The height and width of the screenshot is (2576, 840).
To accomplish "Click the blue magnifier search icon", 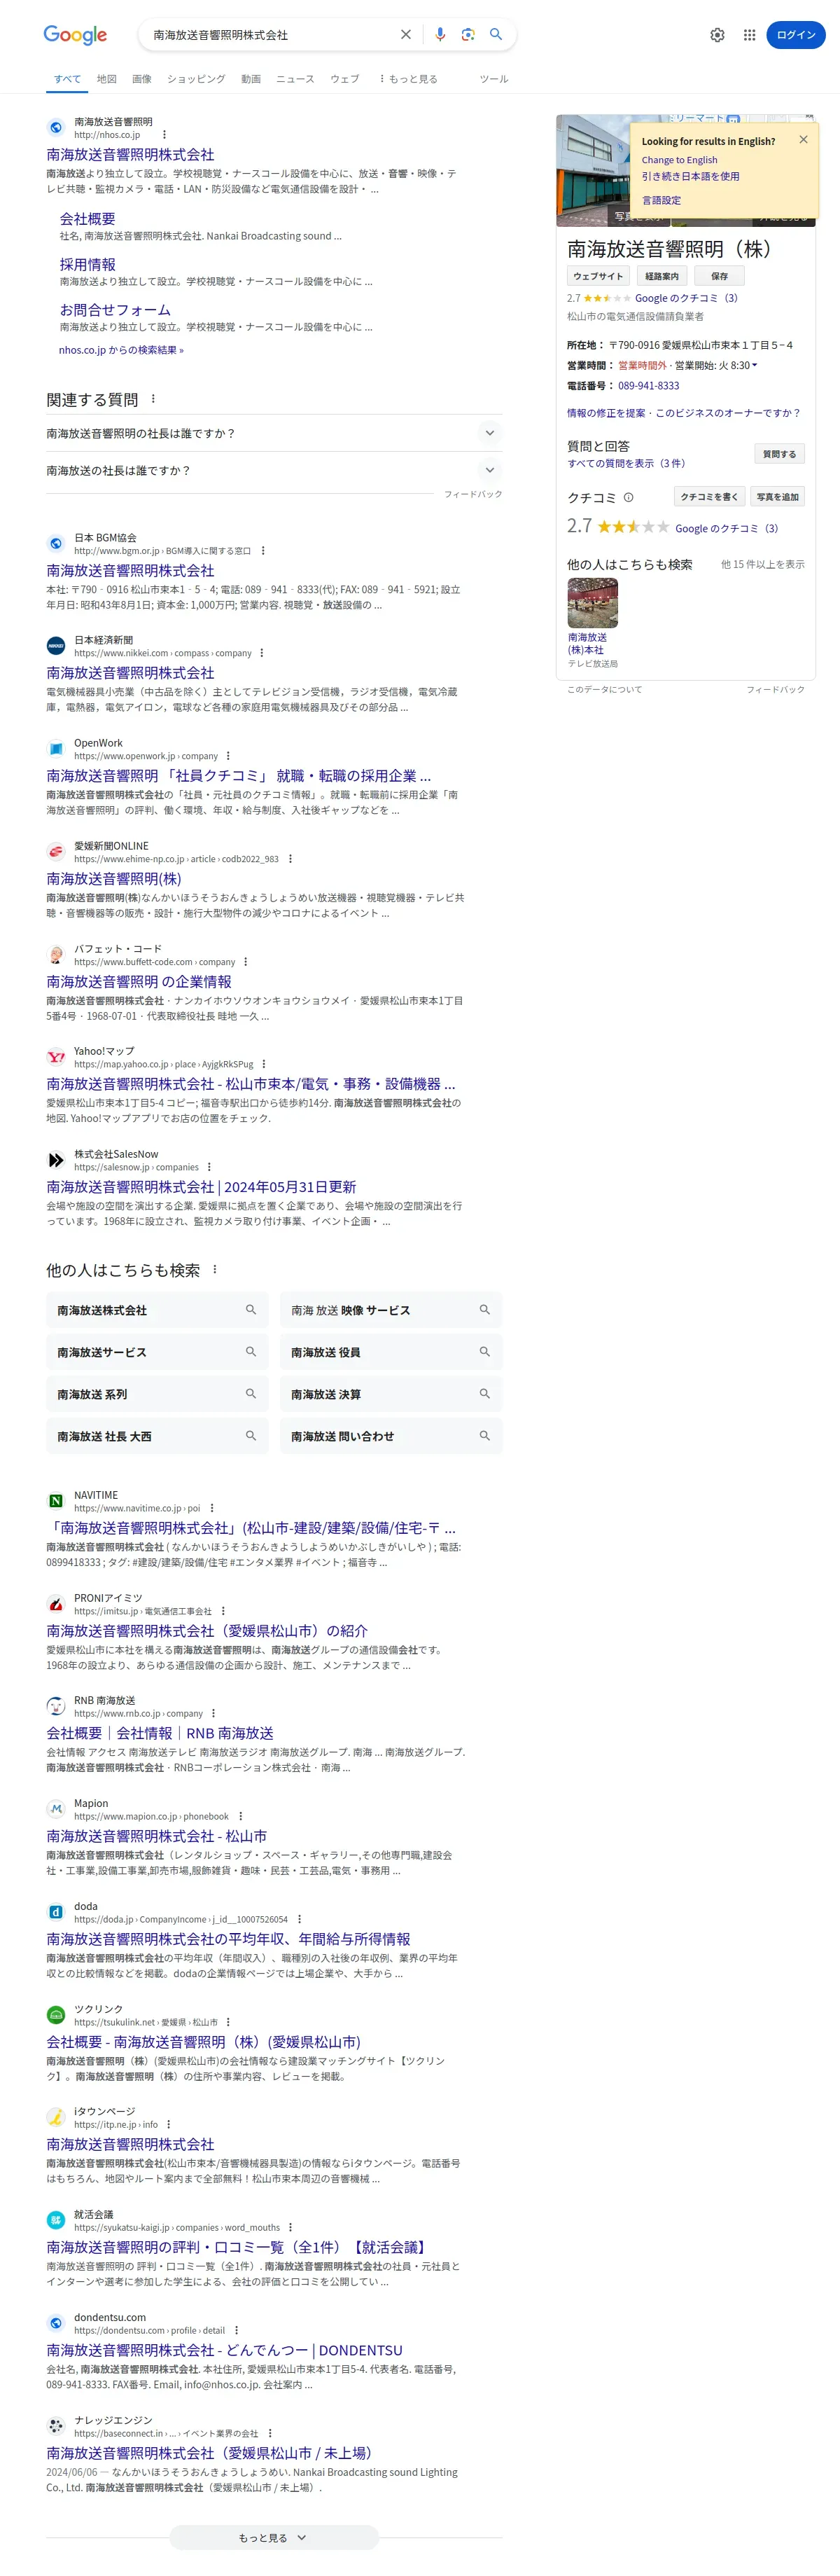I will click(495, 35).
